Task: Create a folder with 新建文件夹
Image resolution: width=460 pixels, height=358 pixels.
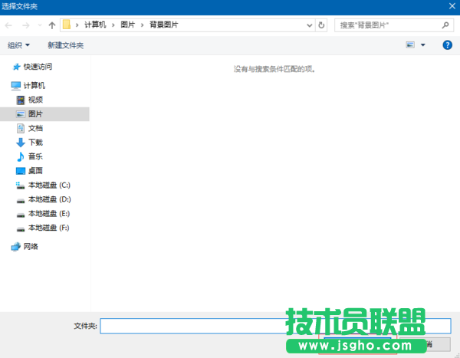Action: (x=65, y=45)
